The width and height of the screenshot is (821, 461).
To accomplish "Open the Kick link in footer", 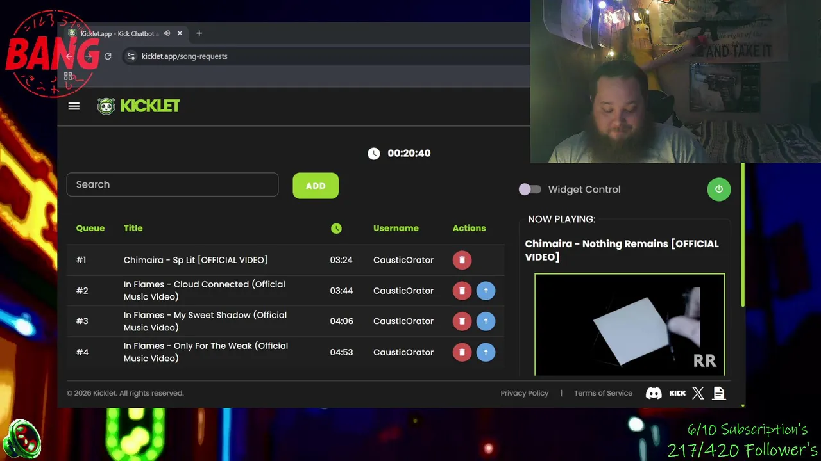I will [677, 393].
